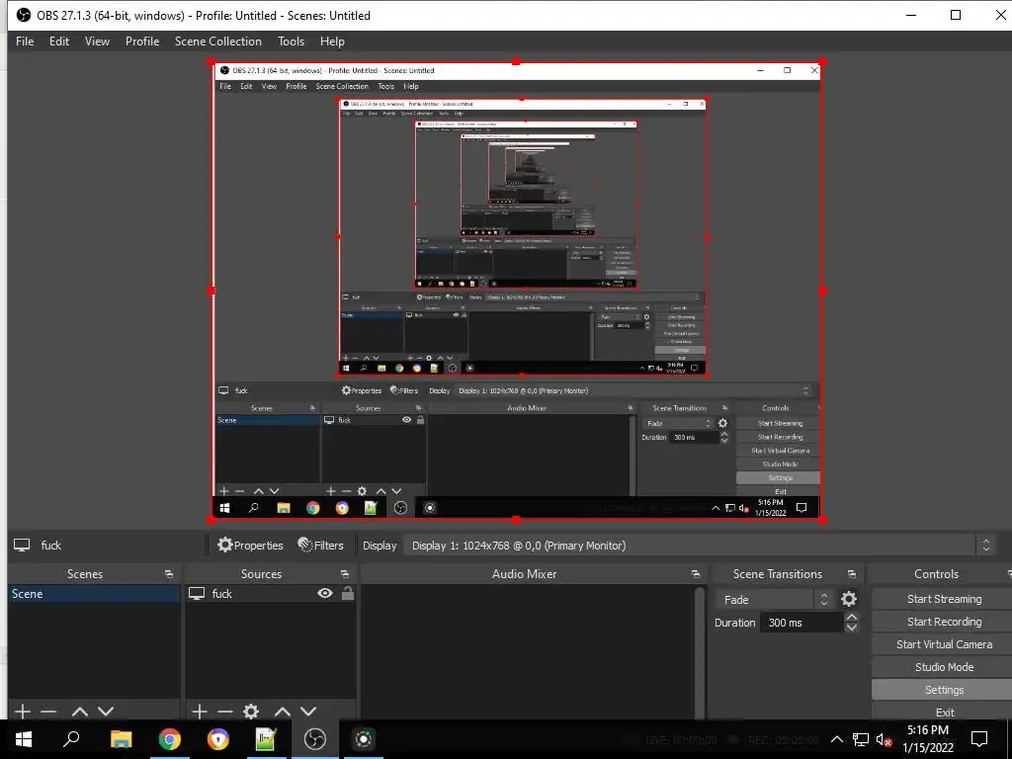Open the Edit menu
This screenshot has width=1012, height=759.
click(x=58, y=42)
